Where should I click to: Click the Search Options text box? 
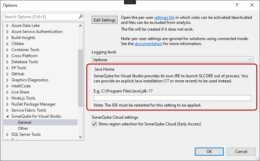(x=40, y=16)
